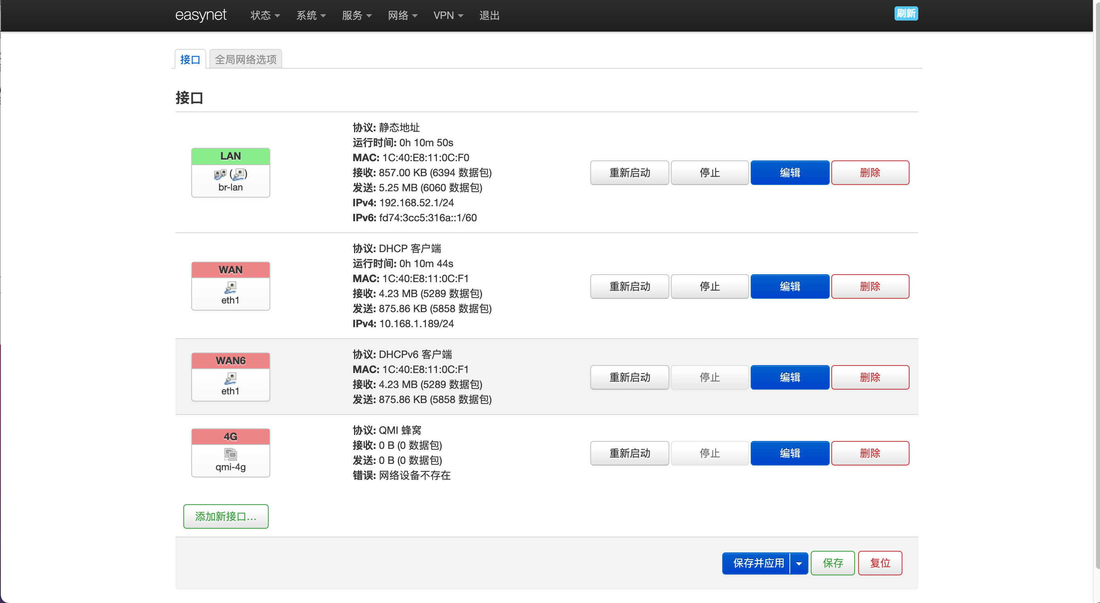Click the red 4G interface badge
This screenshot has width=1100, height=603.
[231, 437]
